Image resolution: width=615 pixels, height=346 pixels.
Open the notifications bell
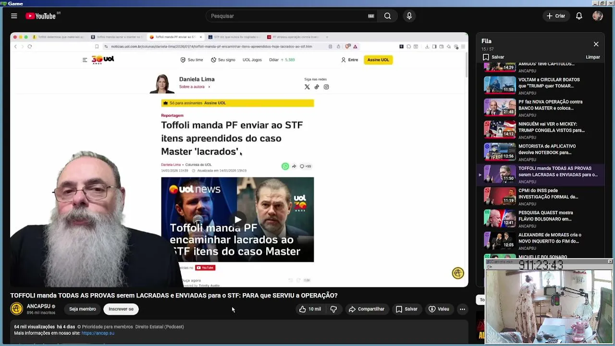click(579, 16)
